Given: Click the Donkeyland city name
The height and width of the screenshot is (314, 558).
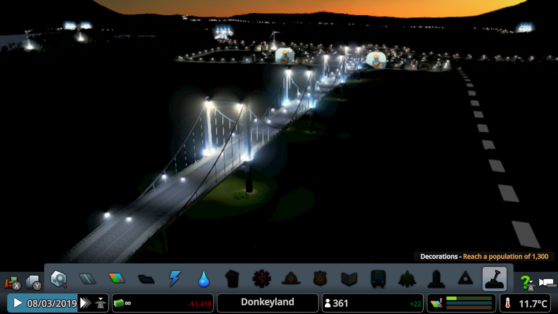Looking at the screenshot, I should click(x=267, y=303).
